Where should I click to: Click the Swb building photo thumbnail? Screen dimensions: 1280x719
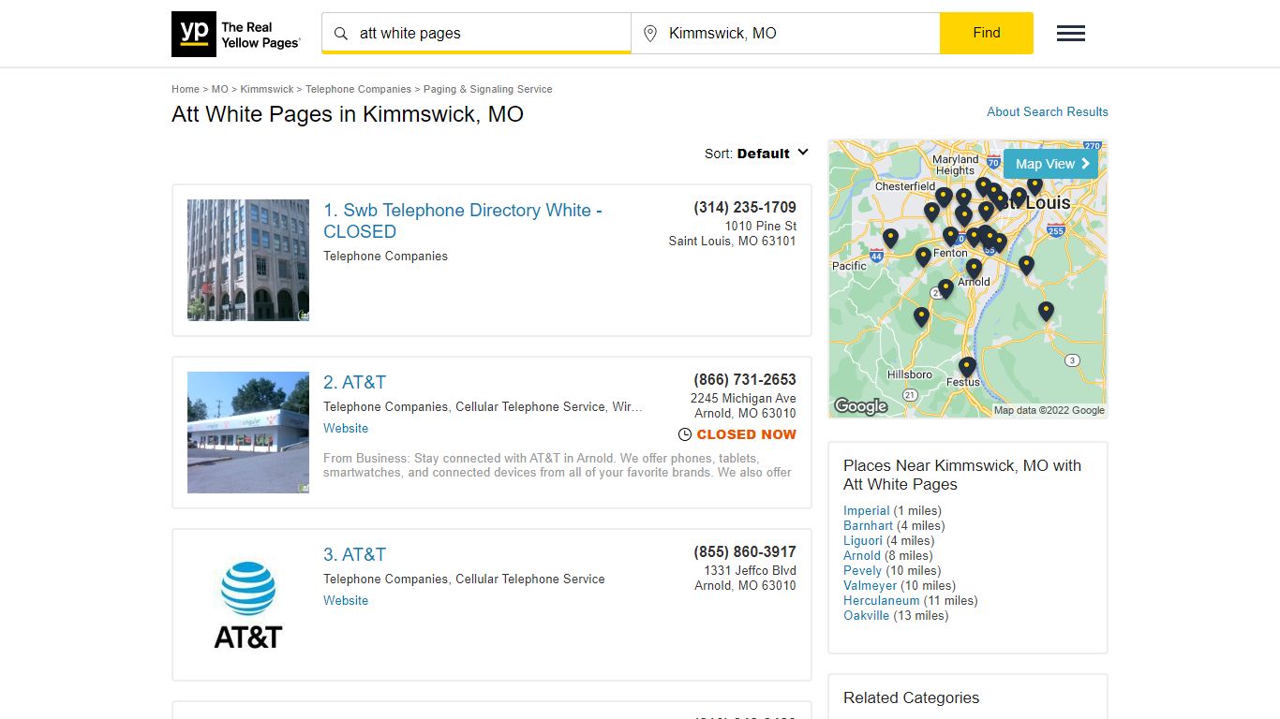point(248,260)
